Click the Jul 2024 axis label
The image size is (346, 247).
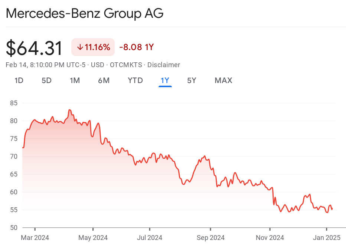pyautogui.click(x=149, y=238)
